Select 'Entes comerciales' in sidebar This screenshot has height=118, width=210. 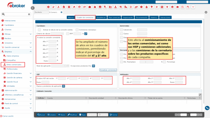coord(14,65)
